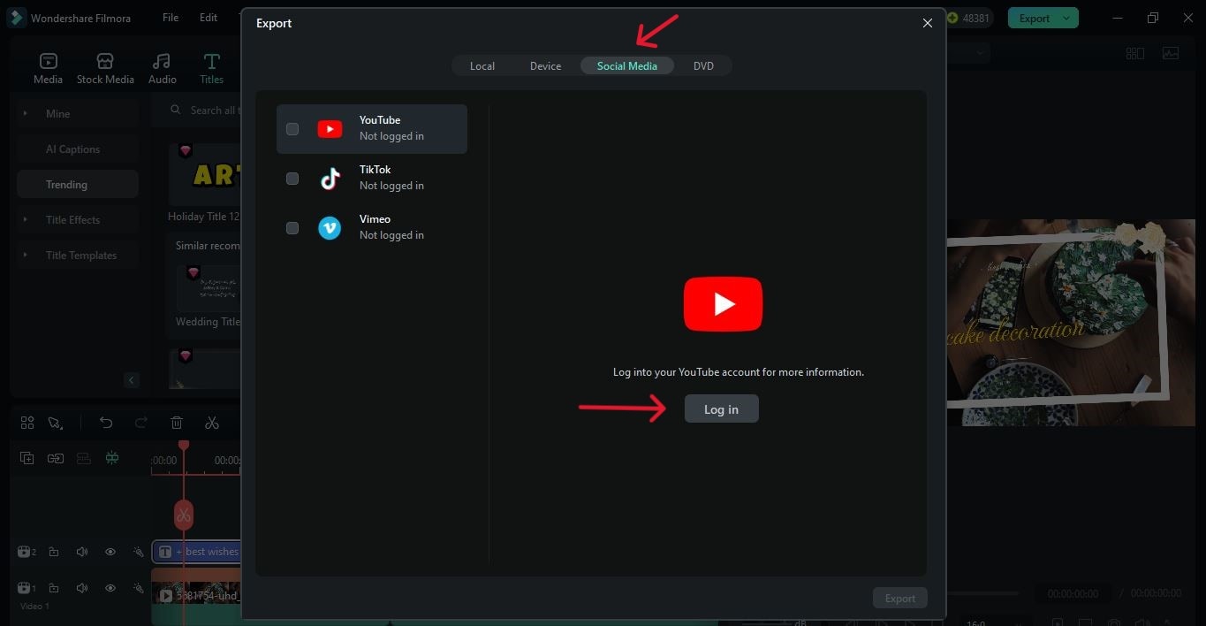Select the AI Captions category

(x=77, y=149)
